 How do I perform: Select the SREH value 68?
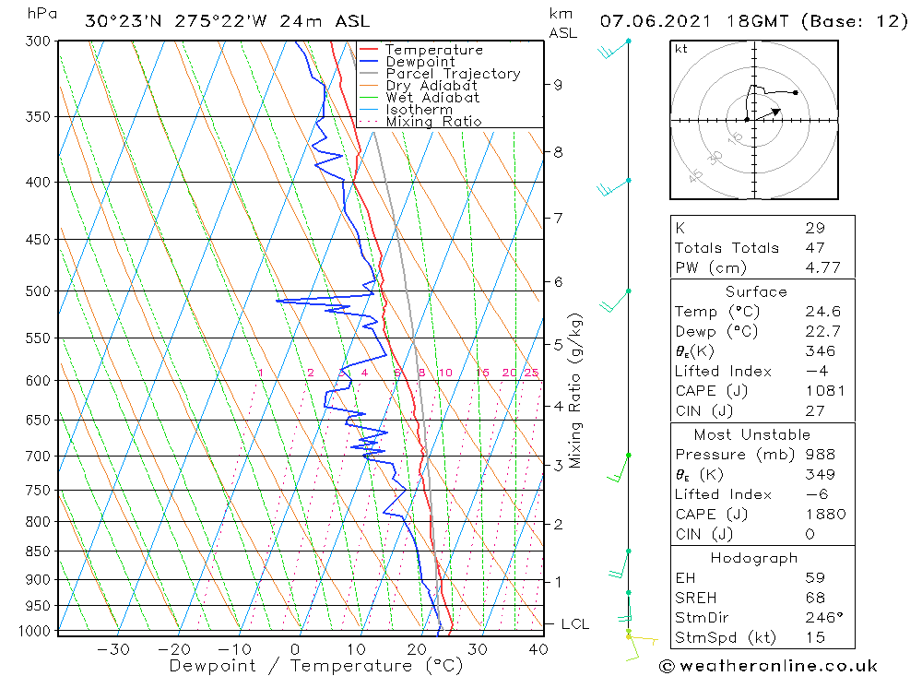click(x=815, y=599)
